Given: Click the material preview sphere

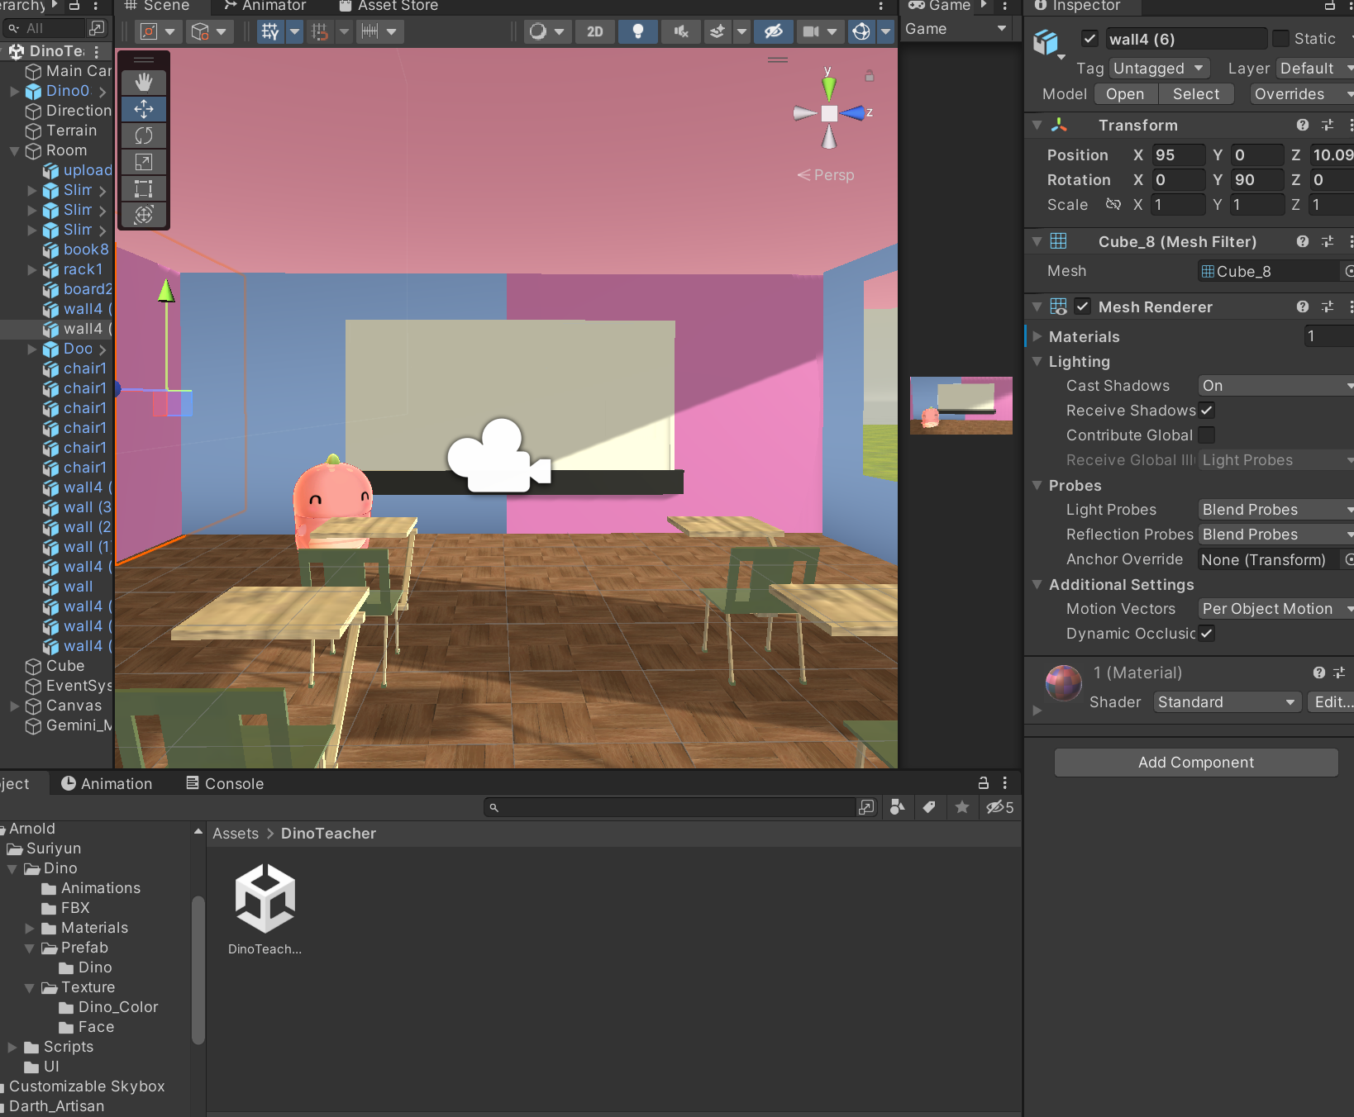Looking at the screenshot, I should click(x=1064, y=682).
